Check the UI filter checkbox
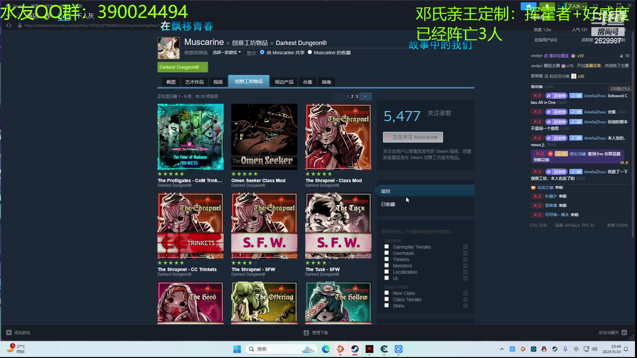The height and width of the screenshot is (358, 637). [x=387, y=278]
